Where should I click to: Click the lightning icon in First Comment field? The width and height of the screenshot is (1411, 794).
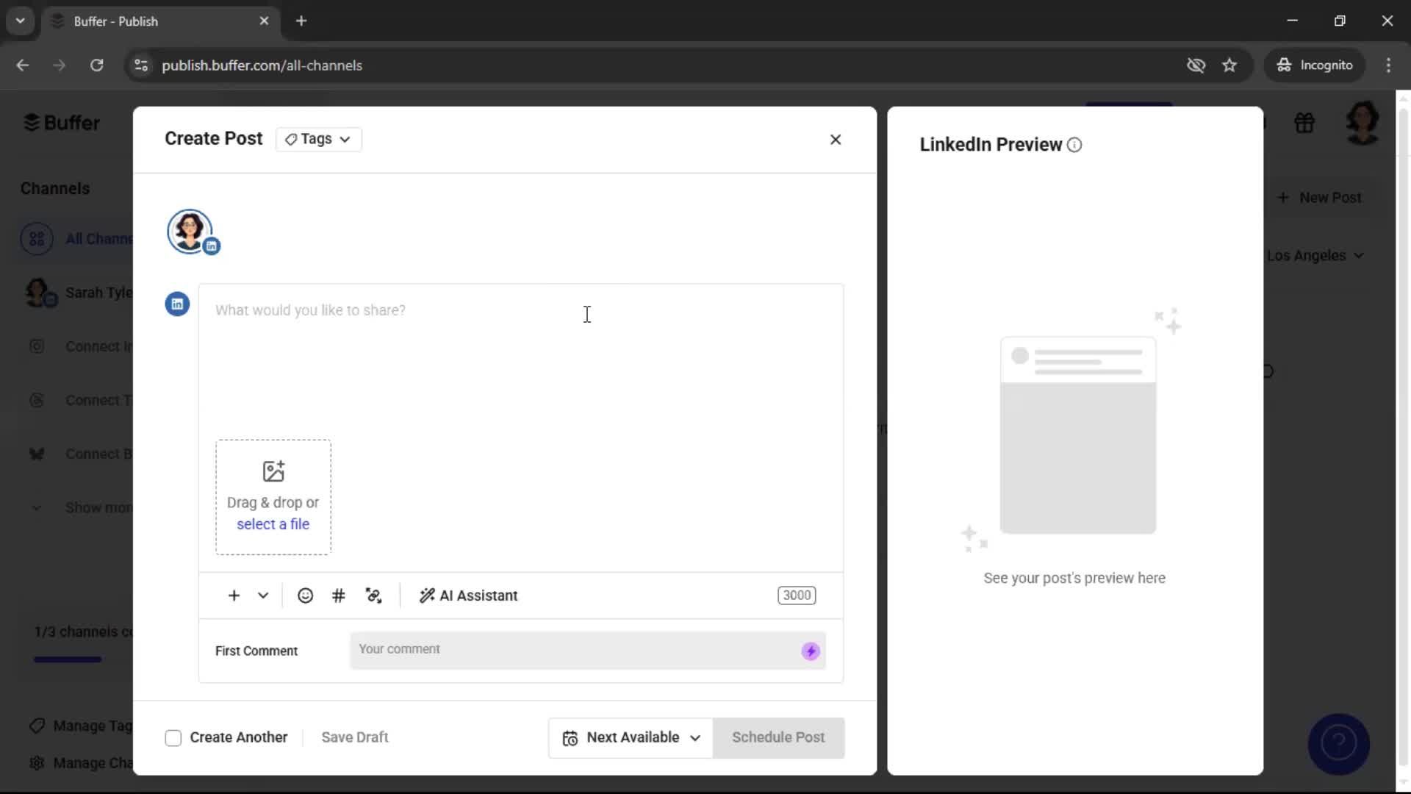click(809, 651)
